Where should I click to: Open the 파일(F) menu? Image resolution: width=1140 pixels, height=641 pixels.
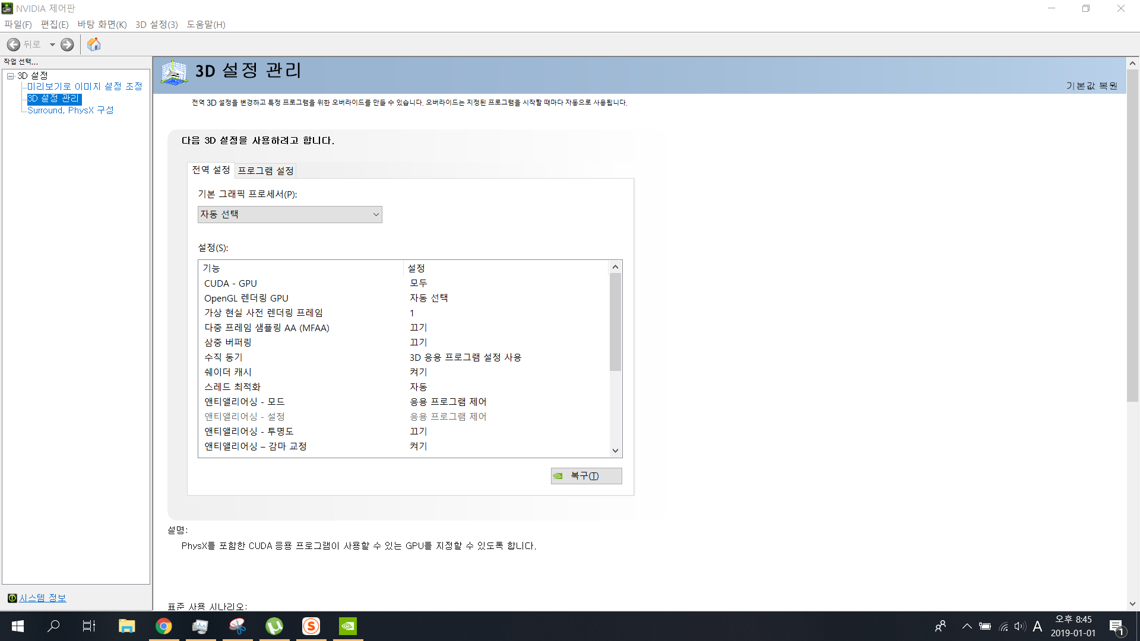pyautogui.click(x=18, y=24)
